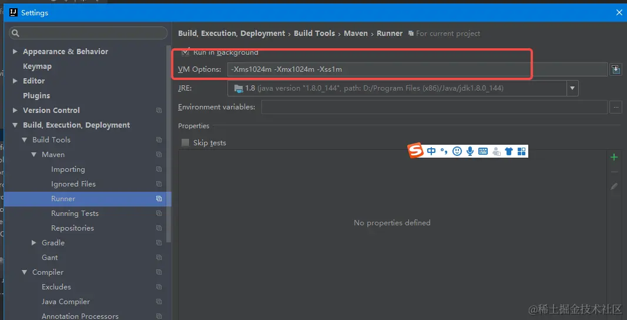
Task: Expand Appearance & Behavior section
Action: [15, 52]
